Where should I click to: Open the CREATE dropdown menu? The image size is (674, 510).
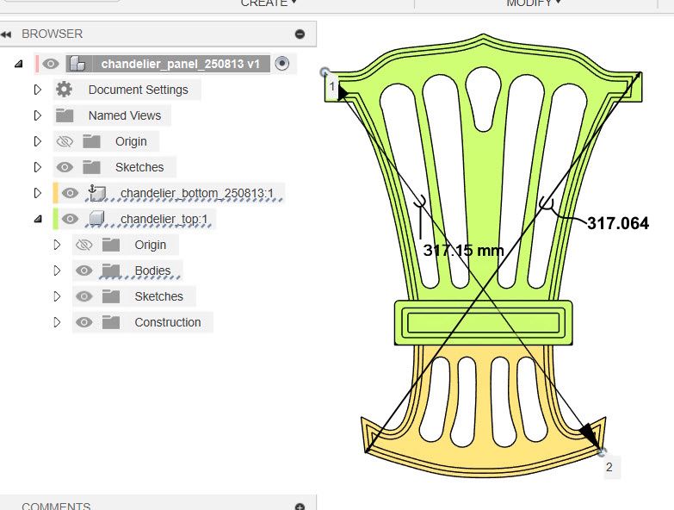tap(269, 3)
